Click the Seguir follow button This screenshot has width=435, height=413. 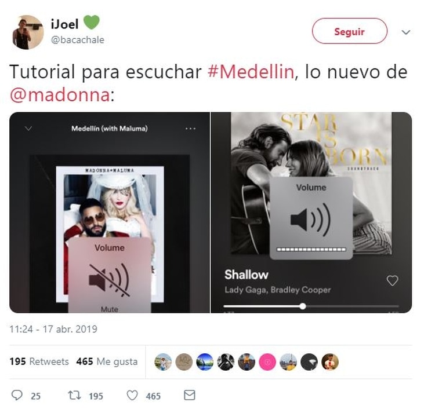coord(350,31)
